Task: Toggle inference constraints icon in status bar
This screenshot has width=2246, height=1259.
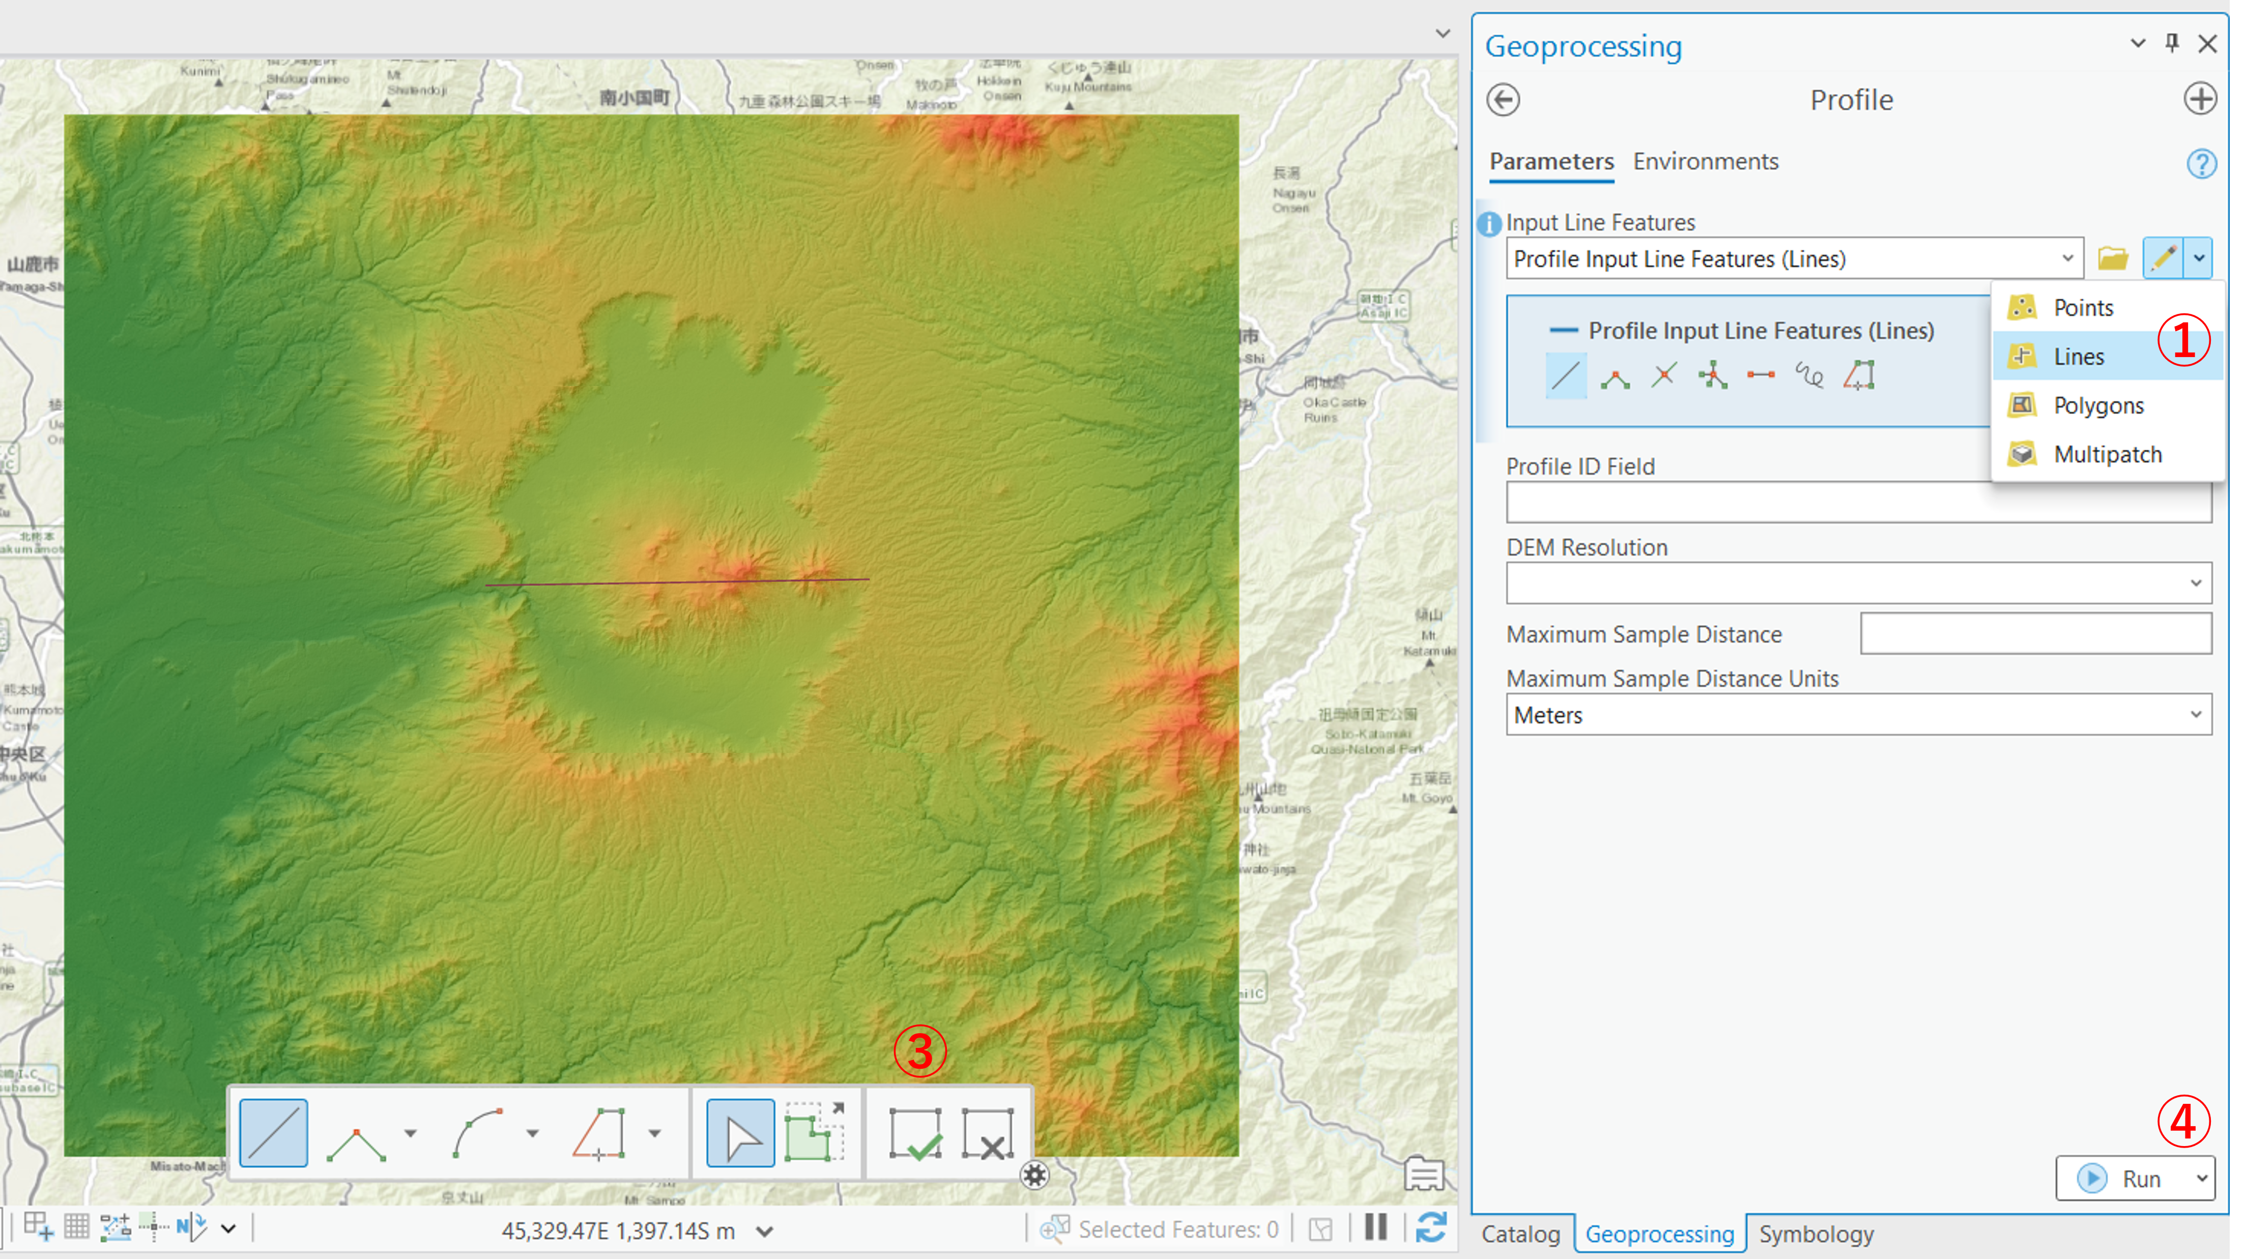Action: pos(154,1227)
